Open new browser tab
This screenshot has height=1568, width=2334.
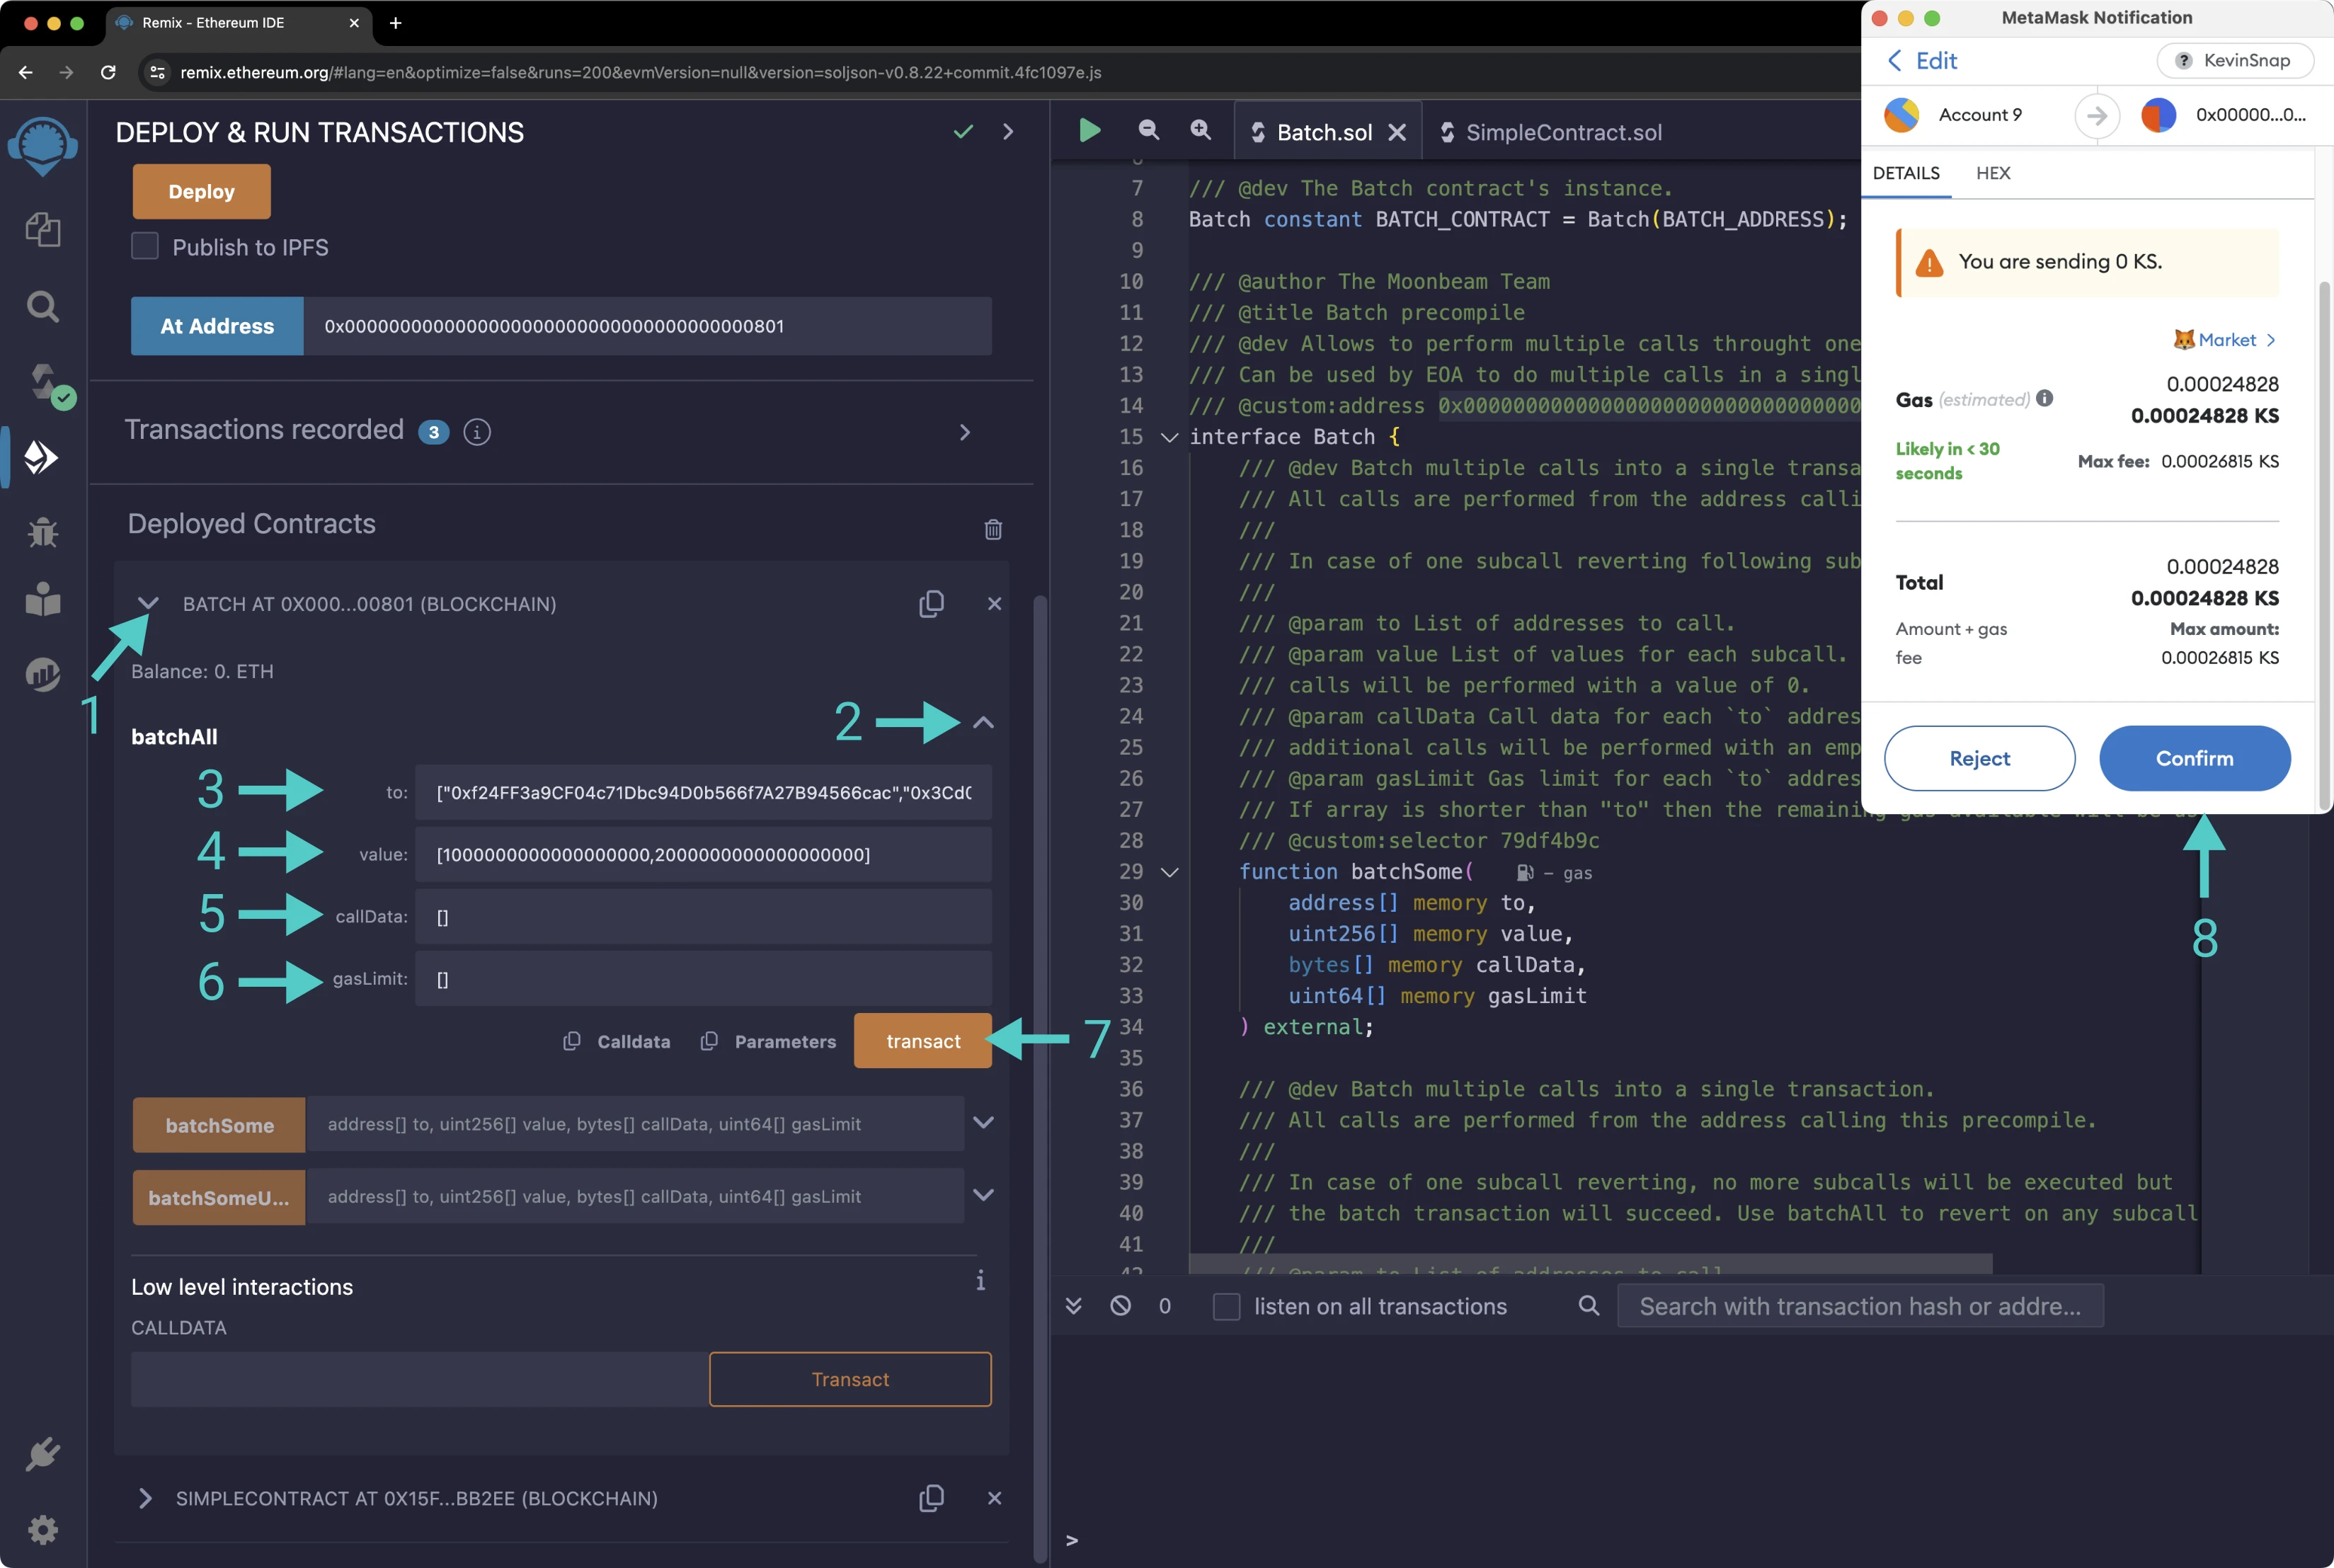(395, 22)
